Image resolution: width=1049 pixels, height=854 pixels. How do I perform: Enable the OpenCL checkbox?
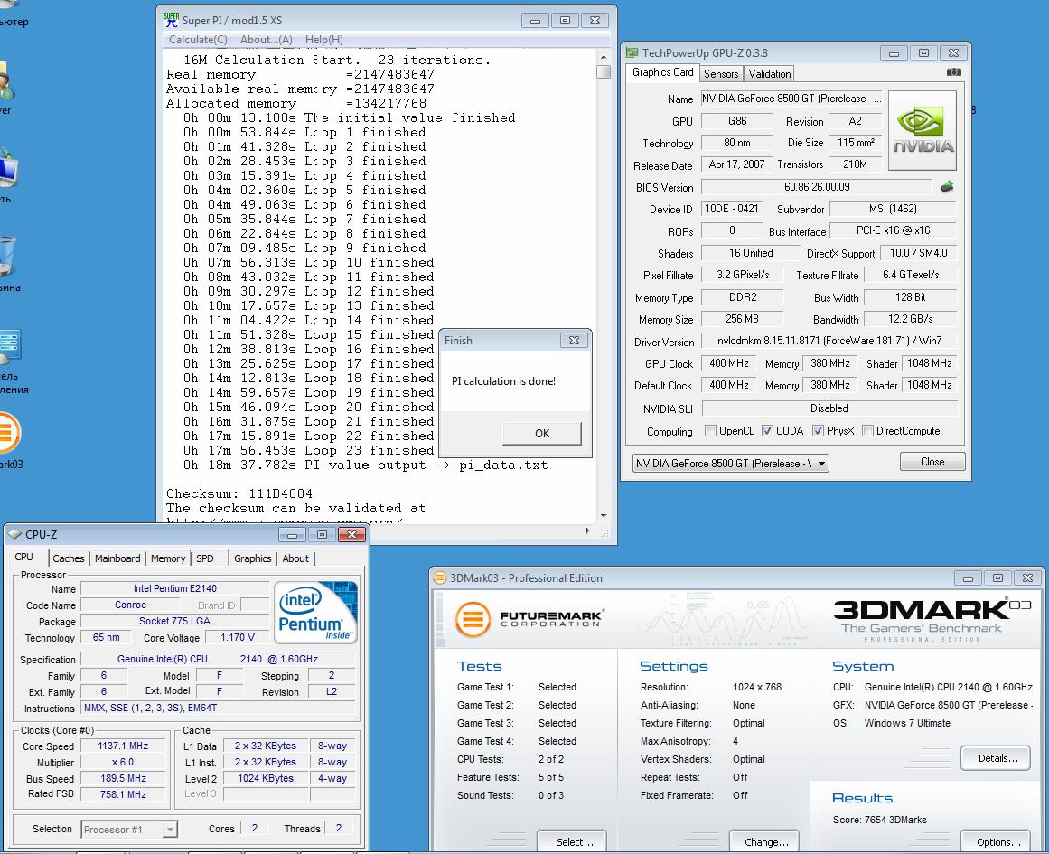[x=710, y=431]
